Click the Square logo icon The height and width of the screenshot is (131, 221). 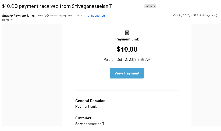(127, 33)
